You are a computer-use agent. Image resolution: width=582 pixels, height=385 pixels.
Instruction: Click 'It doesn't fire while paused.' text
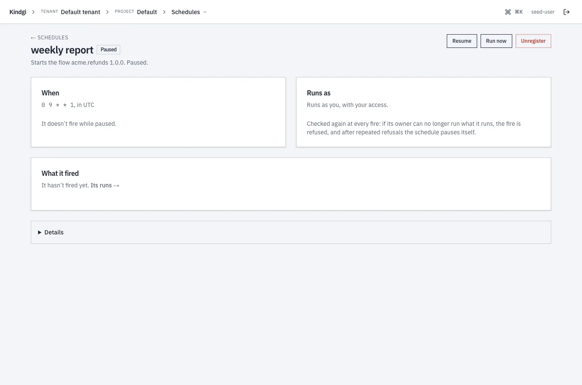[x=79, y=124]
